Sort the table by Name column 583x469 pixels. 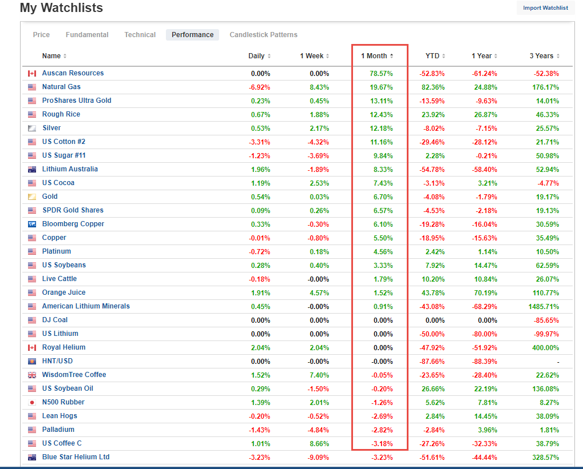[x=54, y=56]
